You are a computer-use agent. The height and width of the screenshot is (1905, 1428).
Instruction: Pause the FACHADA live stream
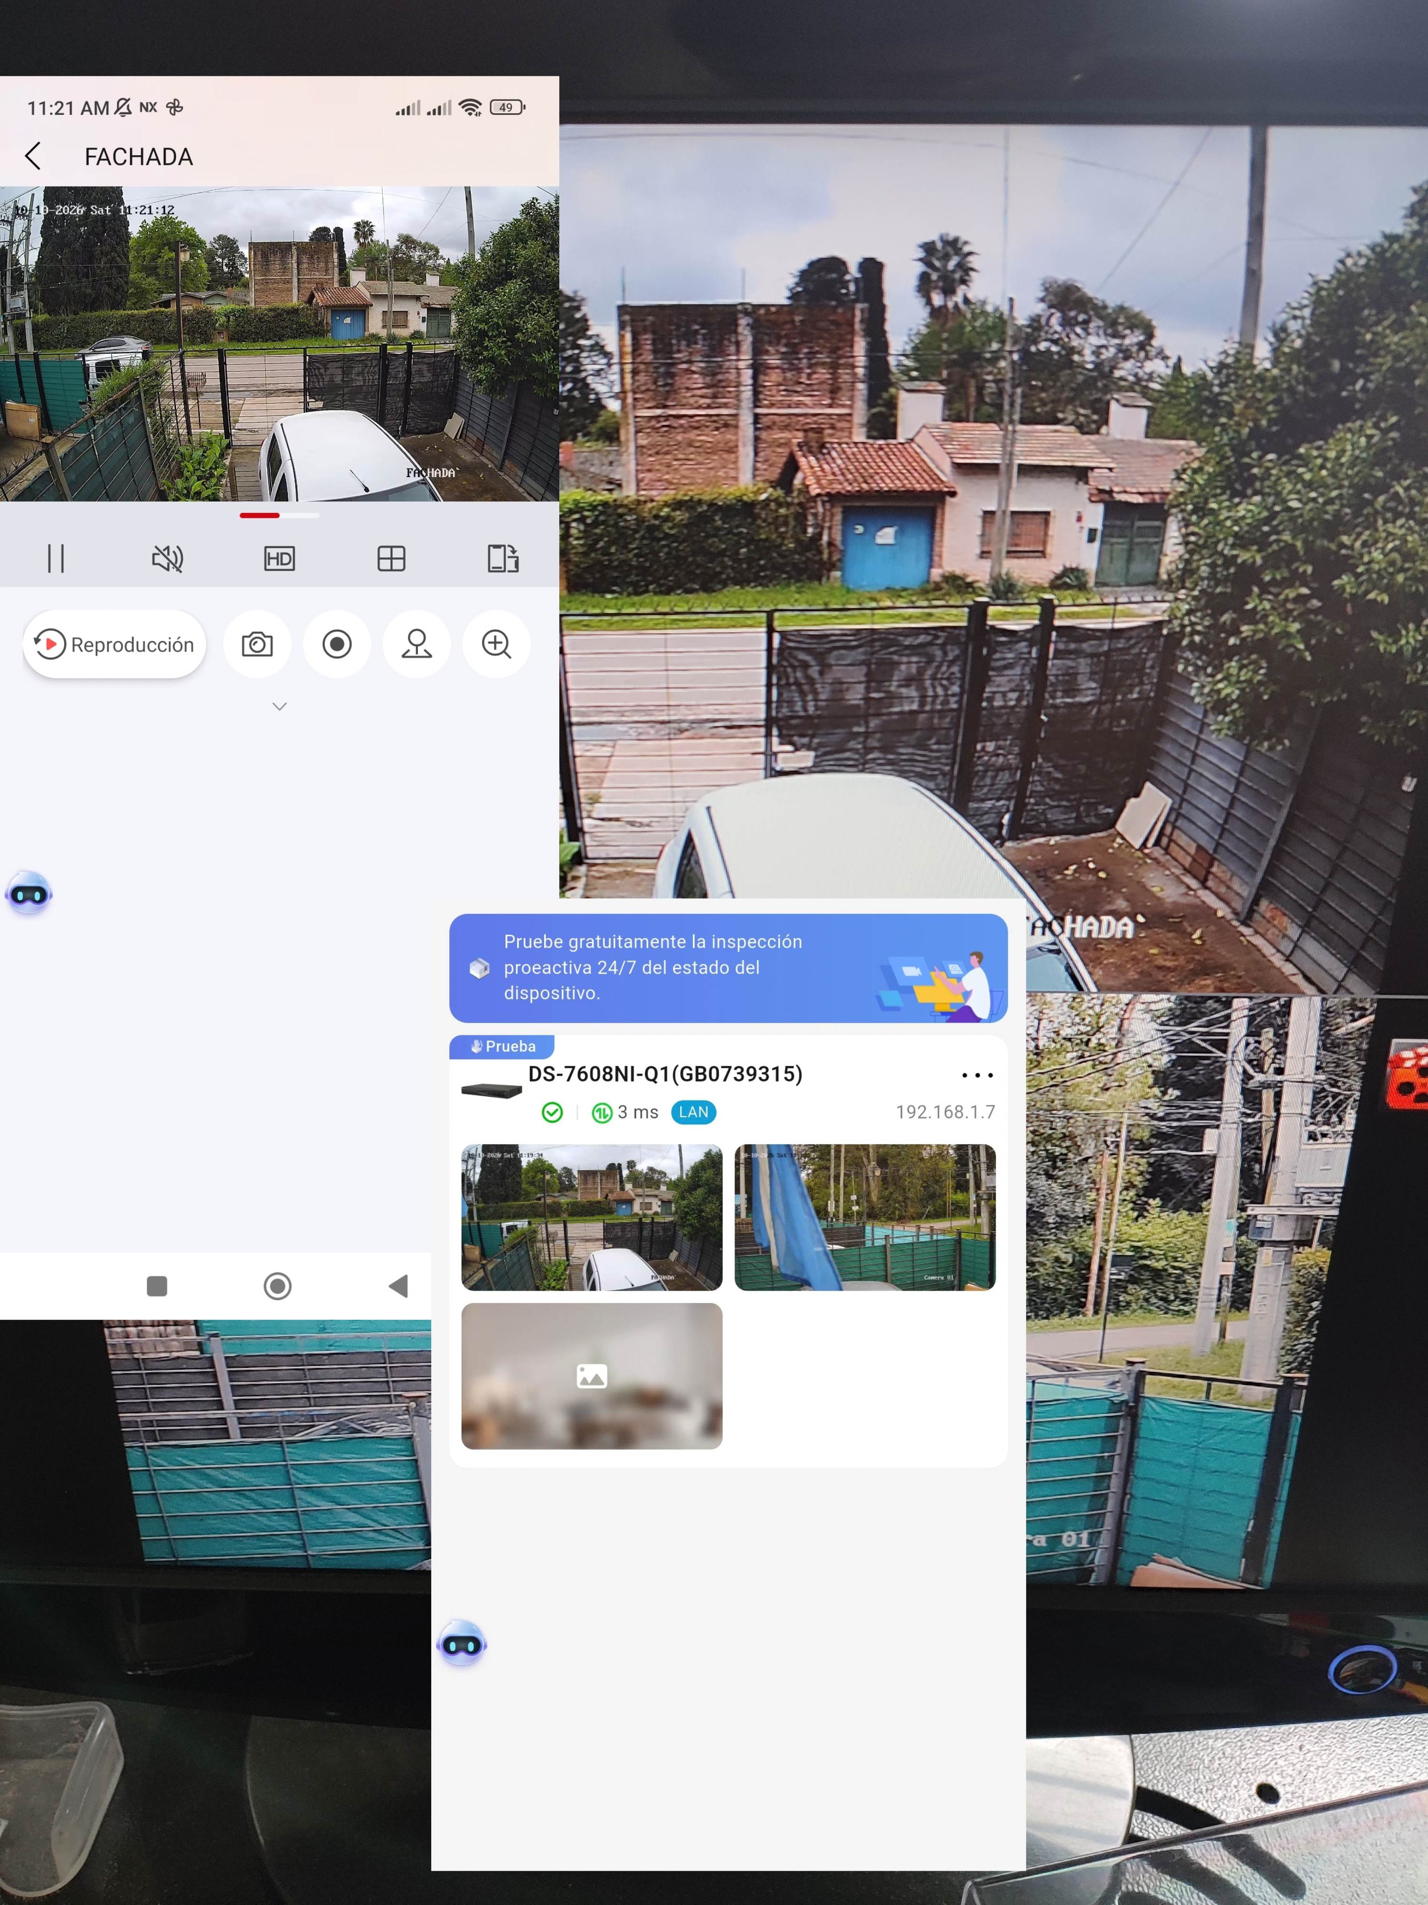click(56, 558)
